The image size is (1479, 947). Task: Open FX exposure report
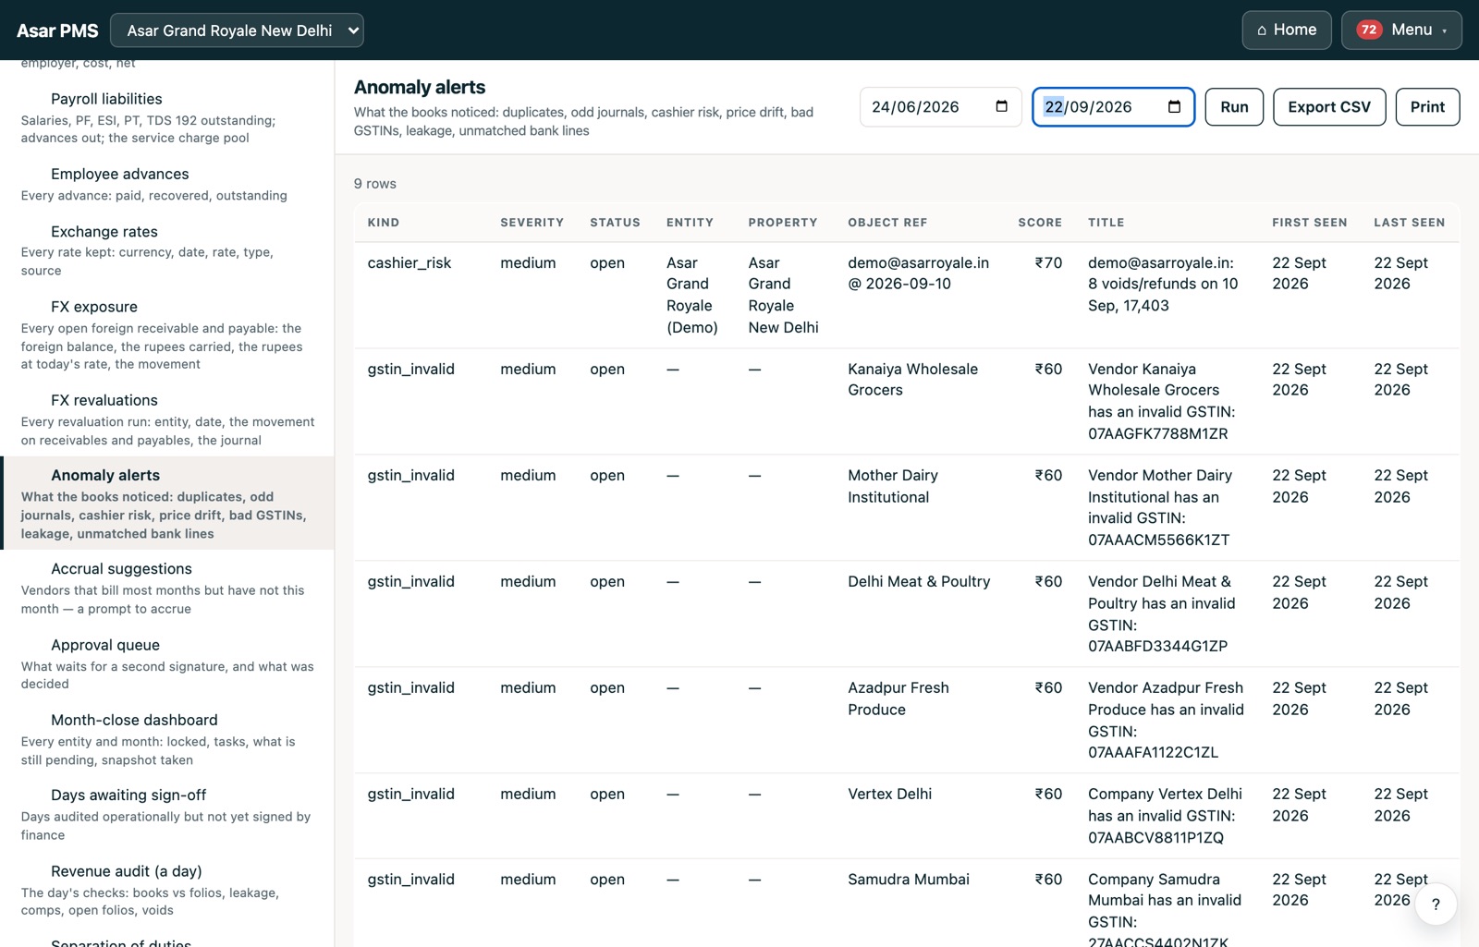pos(167,334)
